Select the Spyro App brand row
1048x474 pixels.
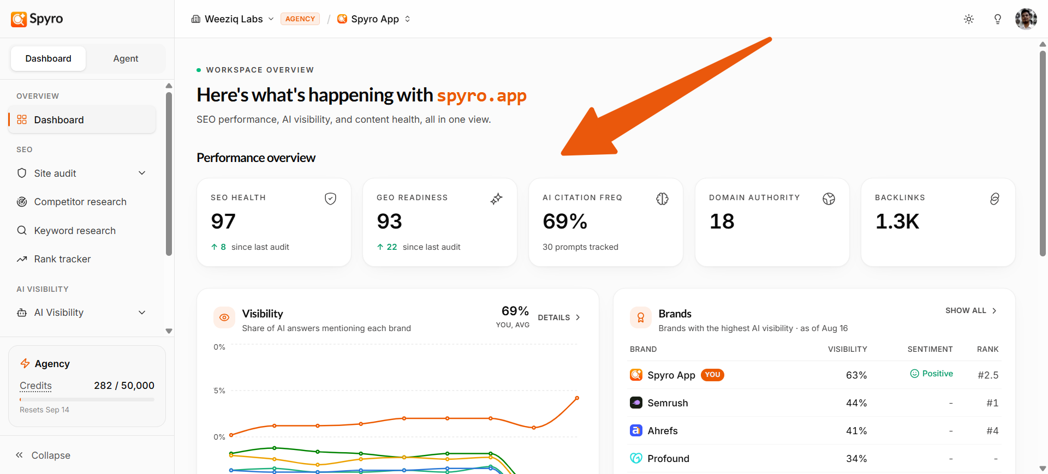(x=814, y=375)
